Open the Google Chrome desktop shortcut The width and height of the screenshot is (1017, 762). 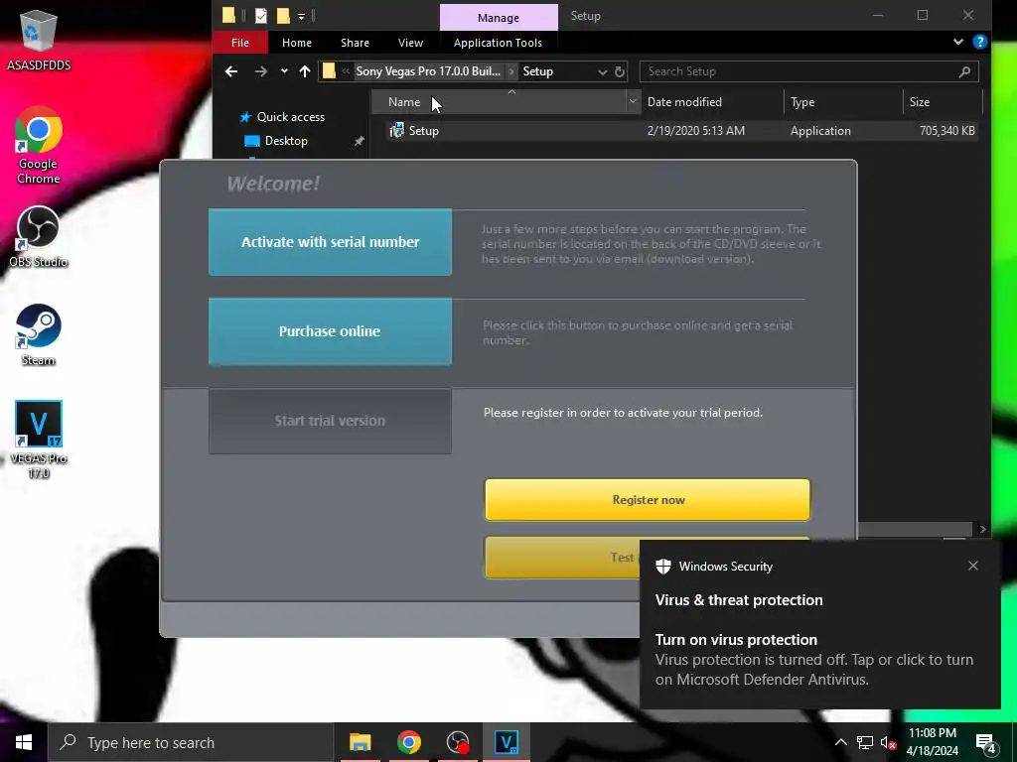pos(39,145)
